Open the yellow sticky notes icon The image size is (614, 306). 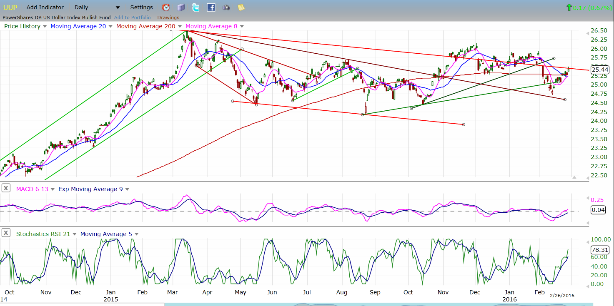click(241, 7)
